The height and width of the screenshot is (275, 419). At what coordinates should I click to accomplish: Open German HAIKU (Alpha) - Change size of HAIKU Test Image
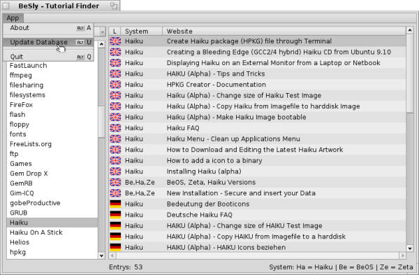click(x=257, y=226)
